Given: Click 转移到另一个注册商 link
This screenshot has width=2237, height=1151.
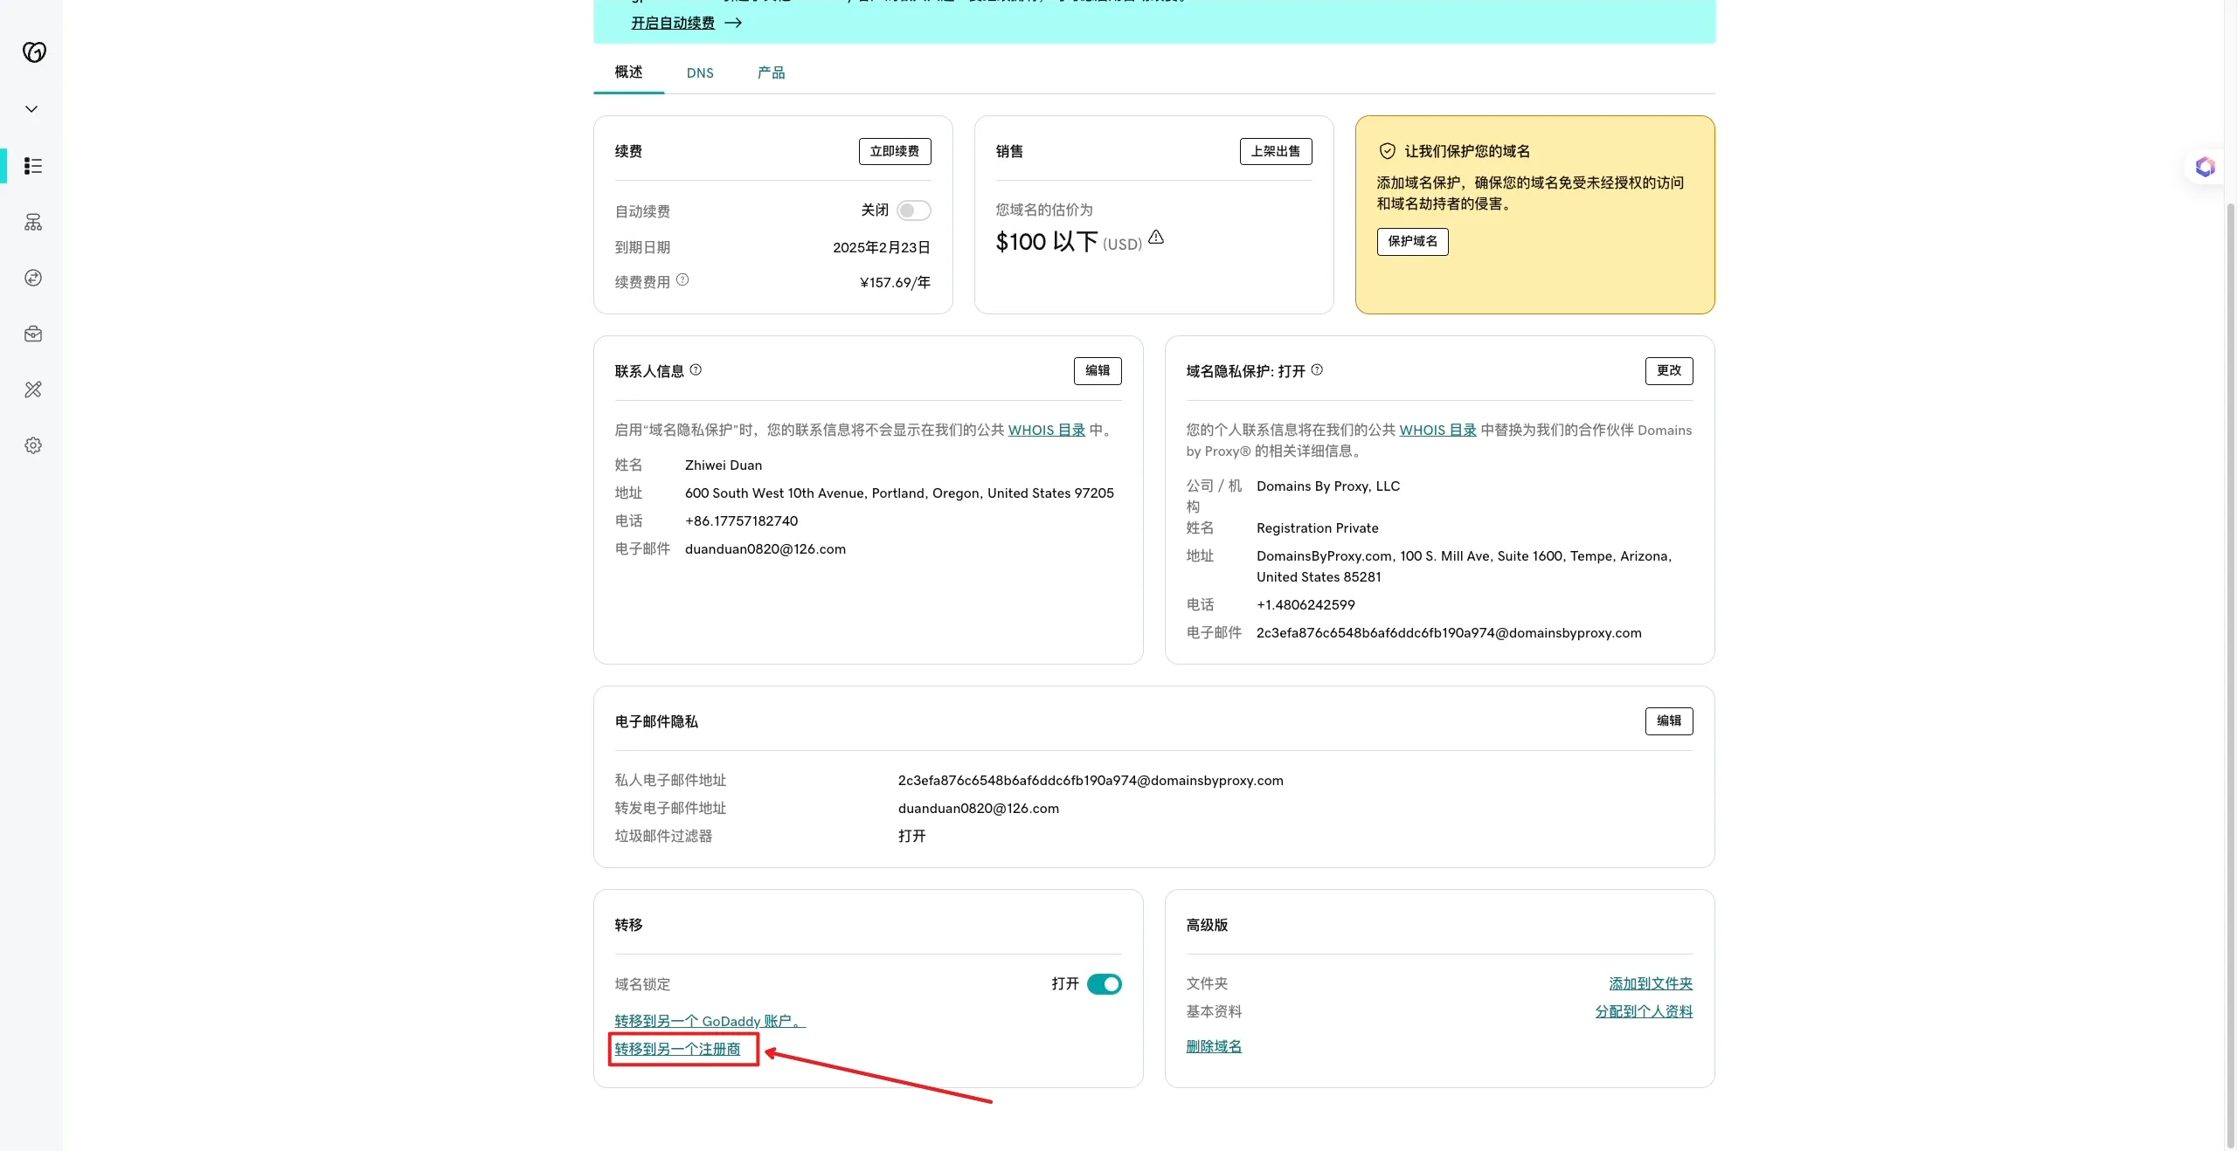Looking at the screenshot, I should (x=677, y=1049).
